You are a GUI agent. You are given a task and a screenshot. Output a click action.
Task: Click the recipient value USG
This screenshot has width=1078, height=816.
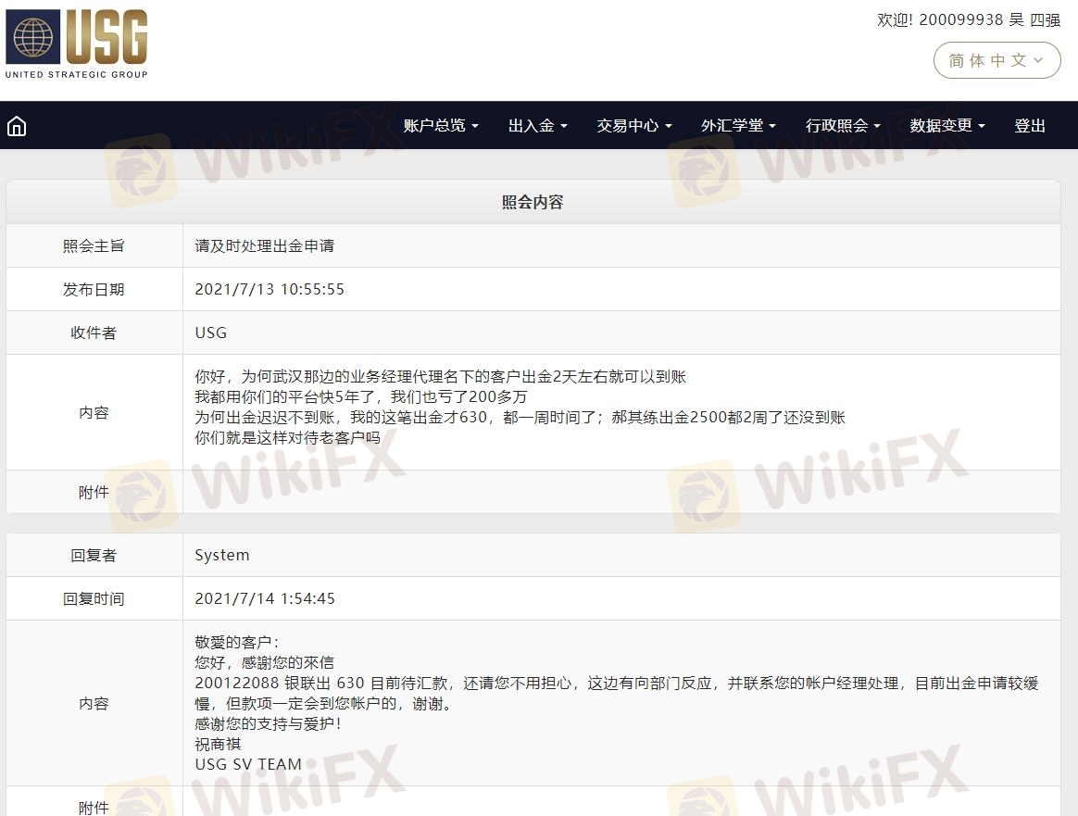pyautogui.click(x=210, y=333)
